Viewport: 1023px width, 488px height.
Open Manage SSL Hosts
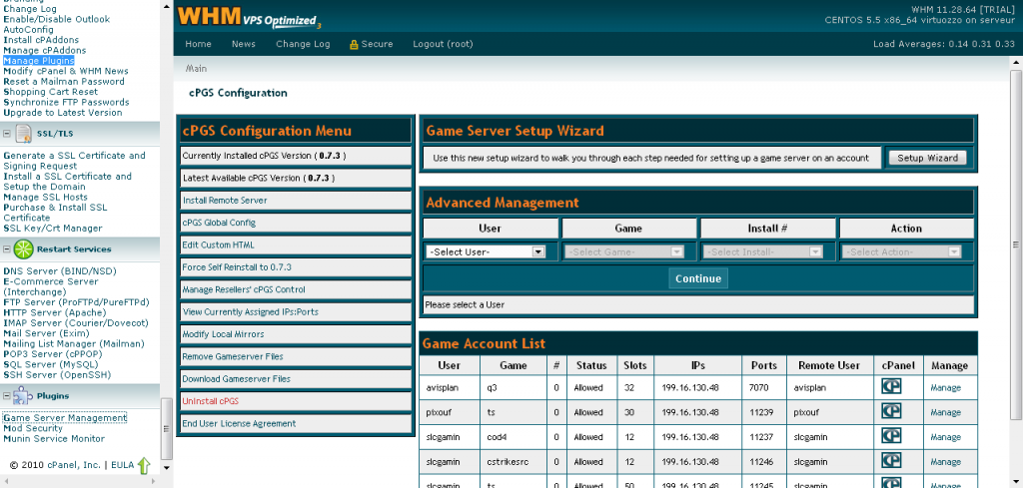[46, 197]
